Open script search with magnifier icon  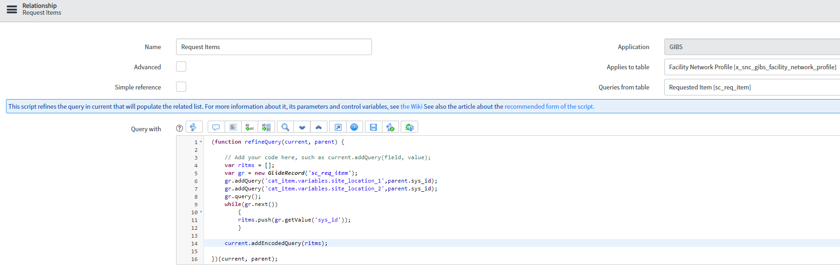coord(285,127)
